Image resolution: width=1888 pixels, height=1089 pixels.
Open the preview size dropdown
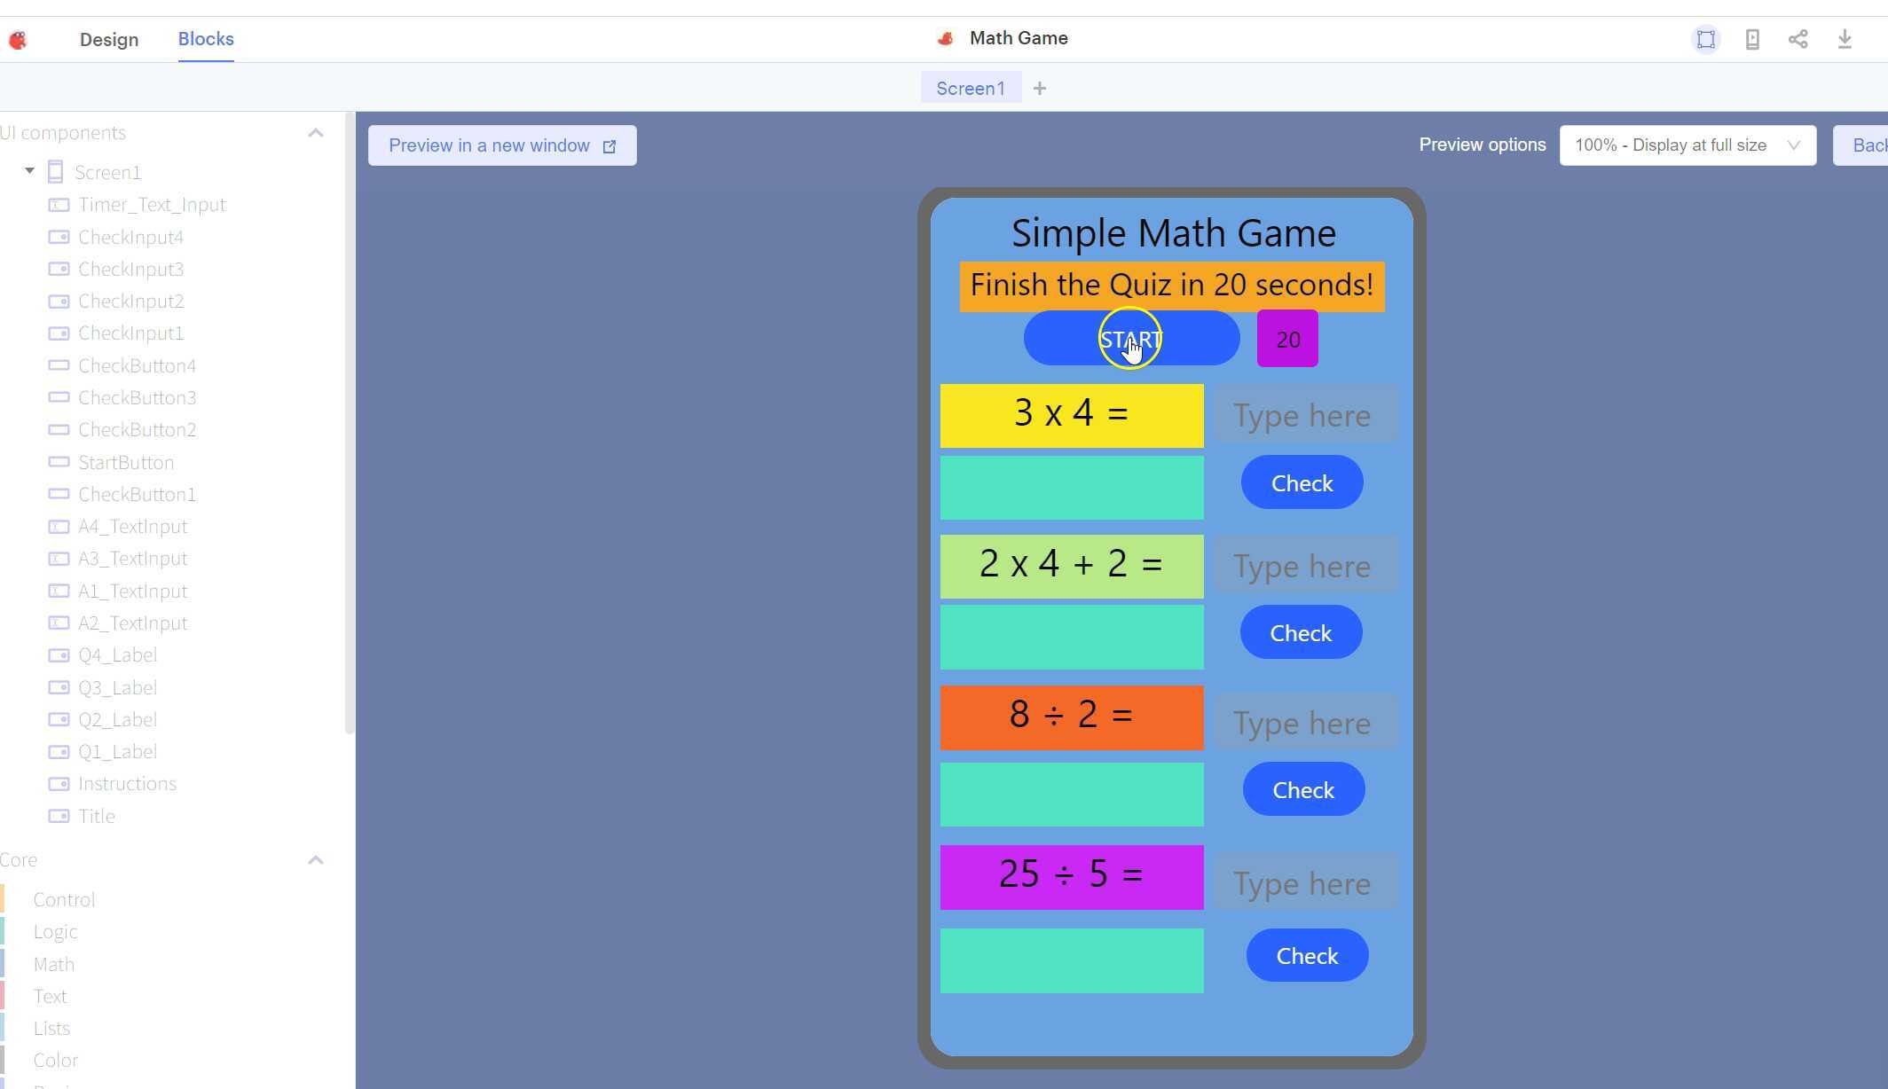(x=1687, y=145)
